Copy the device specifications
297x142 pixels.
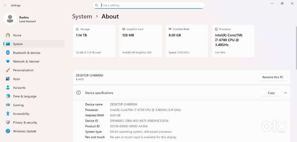(271, 93)
